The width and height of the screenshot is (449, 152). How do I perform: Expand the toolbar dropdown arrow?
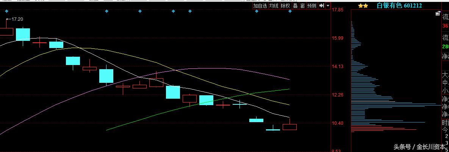pos(328,6)
